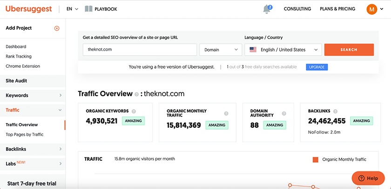This screenshot has width=391, height=189.
Task: Open the Domain type dropdown
Action: pos(221,50)
